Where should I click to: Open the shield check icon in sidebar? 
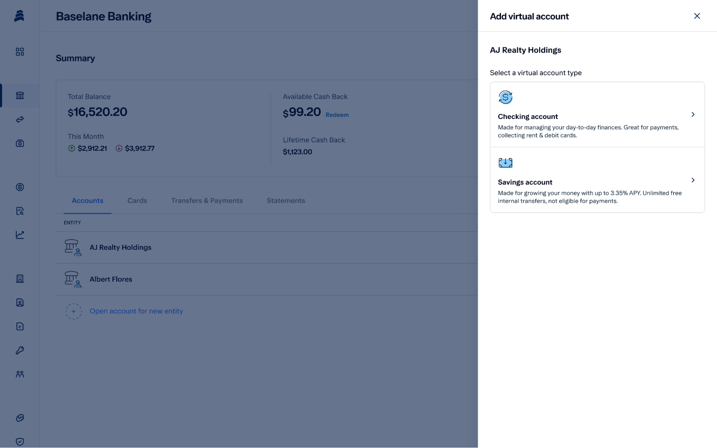tap(20, 442)
